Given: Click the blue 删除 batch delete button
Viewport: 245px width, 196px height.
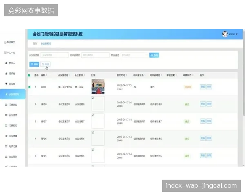Looking at the screenshot, I should pyautogui.click(x=34, y=64).
